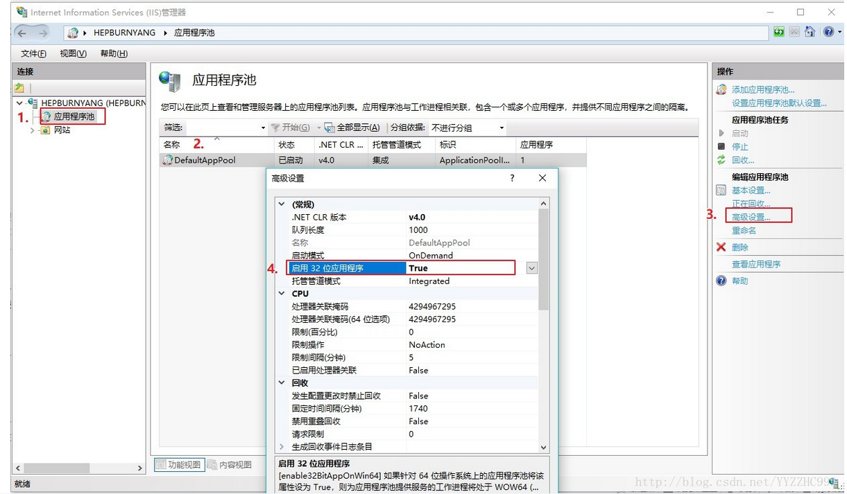Click the dialog scrollbar down arrow

543,448
